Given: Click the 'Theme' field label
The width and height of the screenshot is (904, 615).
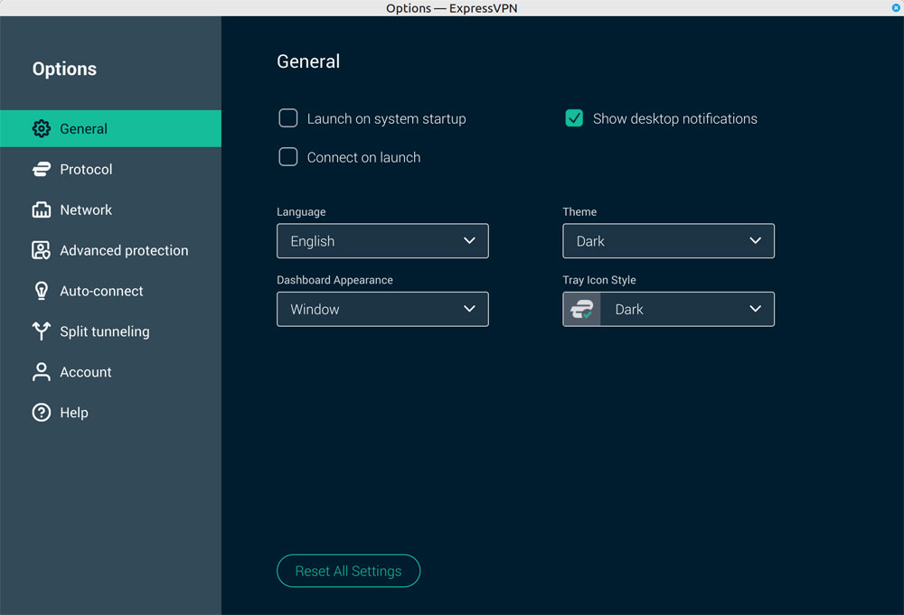Looking at the screenshot, I should tap(579, 211).
